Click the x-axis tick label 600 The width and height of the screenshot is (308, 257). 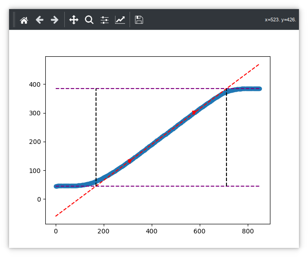[200, 231]
